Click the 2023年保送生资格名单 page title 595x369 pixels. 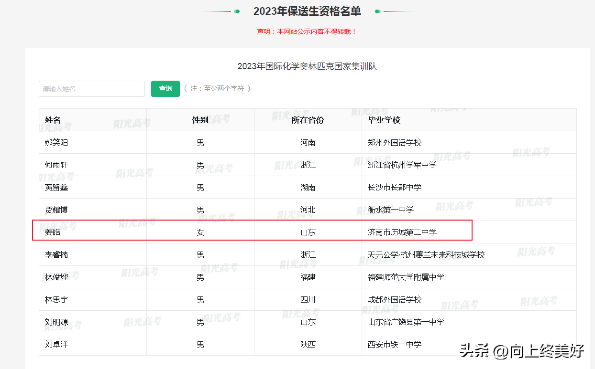click(307, 11)
